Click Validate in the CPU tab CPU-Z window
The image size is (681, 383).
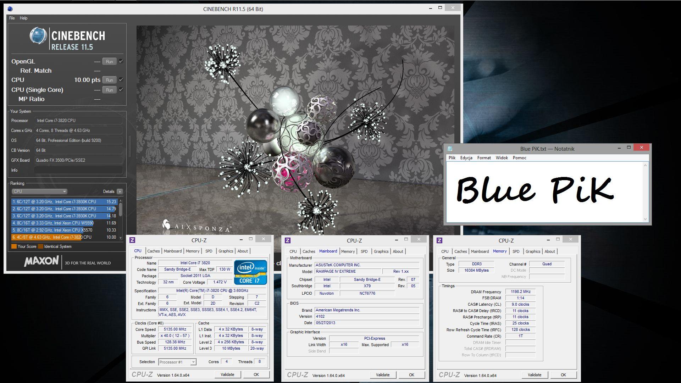click(227, 374)
